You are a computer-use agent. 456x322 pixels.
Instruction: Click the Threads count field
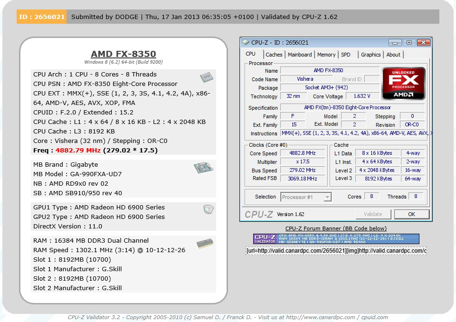[x=416, y=196]
